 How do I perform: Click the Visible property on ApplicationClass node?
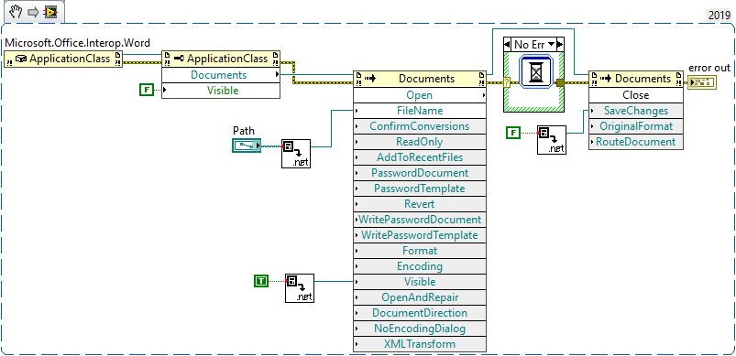pos(221,91)
